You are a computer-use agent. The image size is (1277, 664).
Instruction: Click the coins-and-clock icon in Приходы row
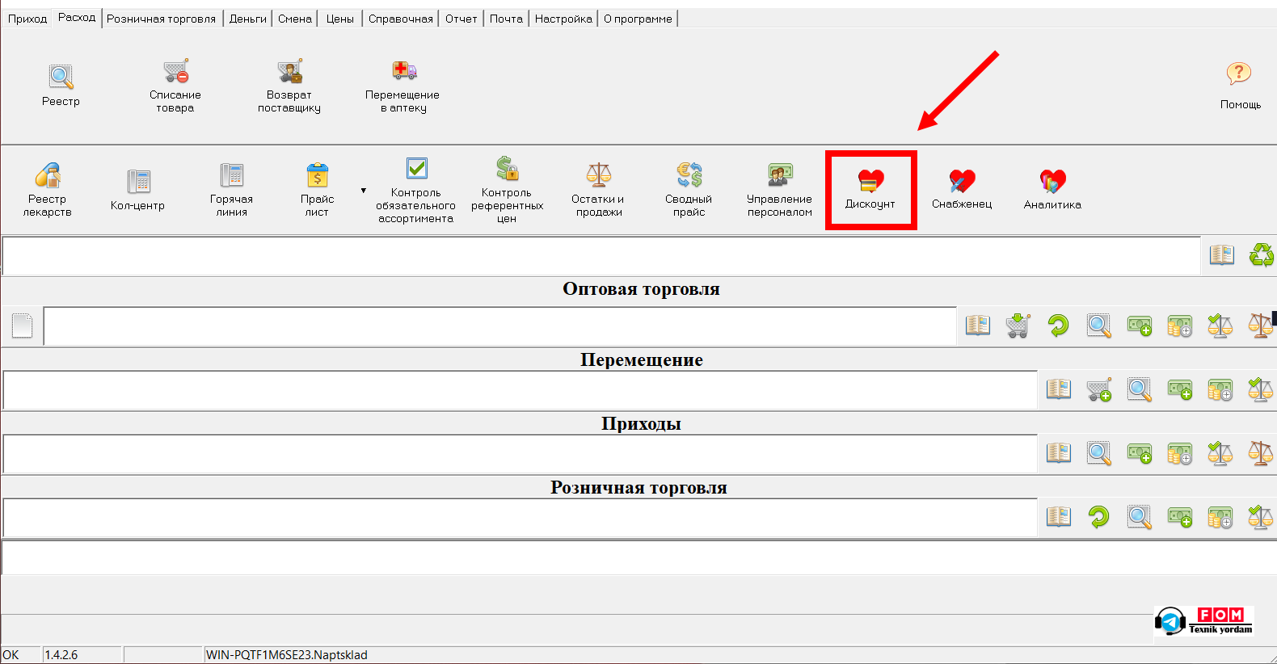1180,453
